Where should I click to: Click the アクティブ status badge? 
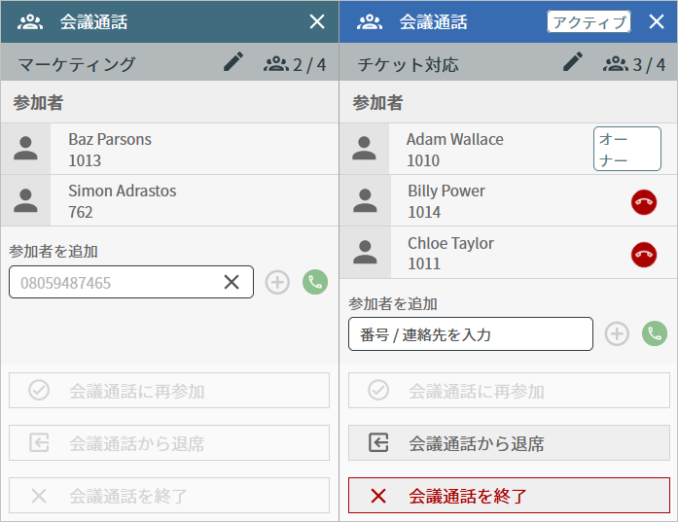(589, 21)
